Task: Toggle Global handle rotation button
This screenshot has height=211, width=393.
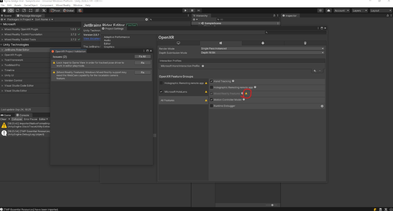Action: click(68, 10)
